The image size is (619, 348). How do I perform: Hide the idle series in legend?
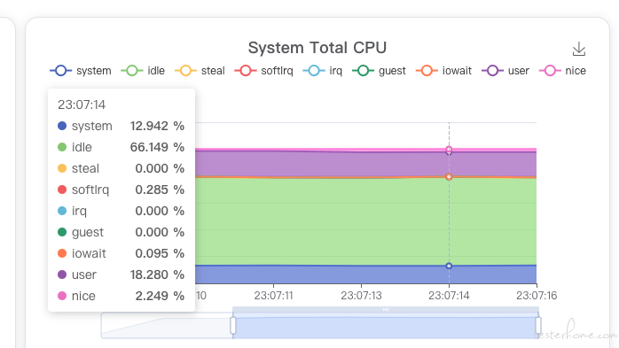click(x=143, y=71)
